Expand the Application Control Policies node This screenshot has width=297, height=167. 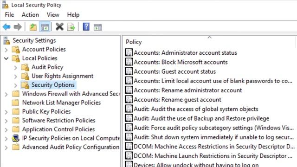[x=6, y=130]
